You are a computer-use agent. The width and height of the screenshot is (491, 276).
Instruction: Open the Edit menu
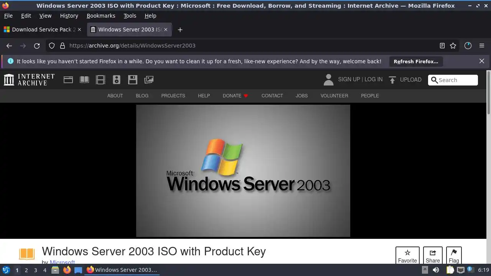coord(26,16)
